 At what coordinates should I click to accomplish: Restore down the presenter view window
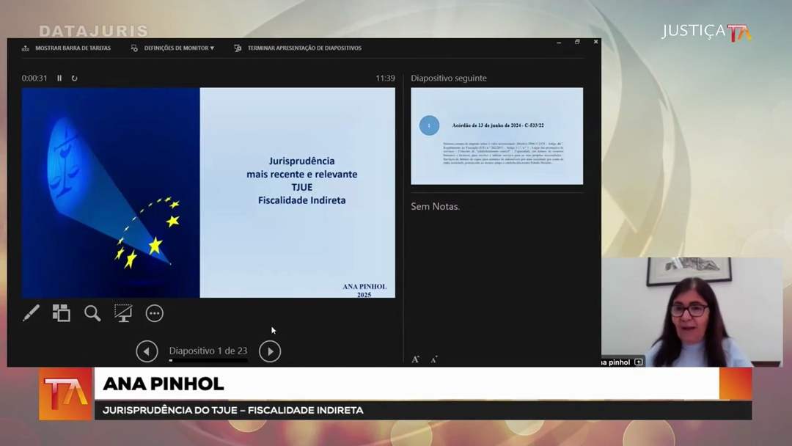577,43
